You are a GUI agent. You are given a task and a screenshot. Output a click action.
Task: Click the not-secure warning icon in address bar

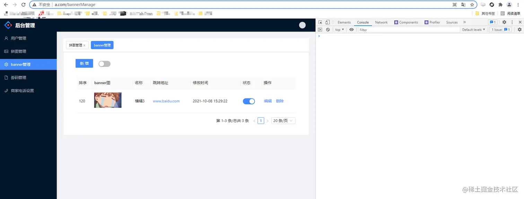[34, 5]
